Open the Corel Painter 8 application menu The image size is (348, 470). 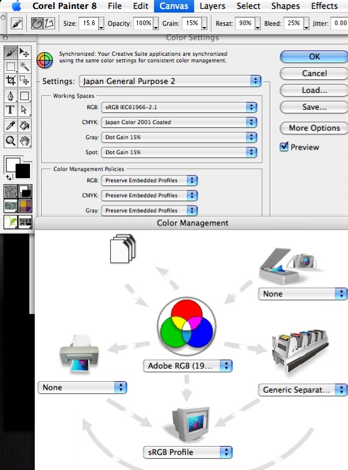coord(65,6)
